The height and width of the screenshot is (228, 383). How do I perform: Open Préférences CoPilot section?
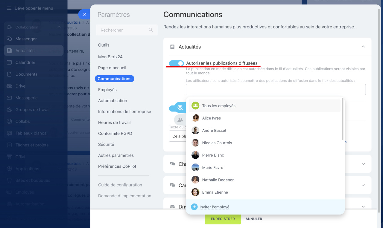tap(117, 166)
